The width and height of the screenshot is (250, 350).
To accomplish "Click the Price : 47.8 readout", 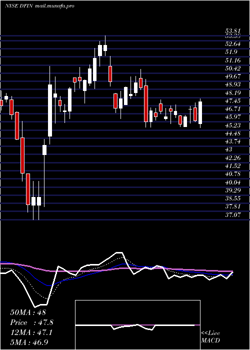I will tap(32, 322).
